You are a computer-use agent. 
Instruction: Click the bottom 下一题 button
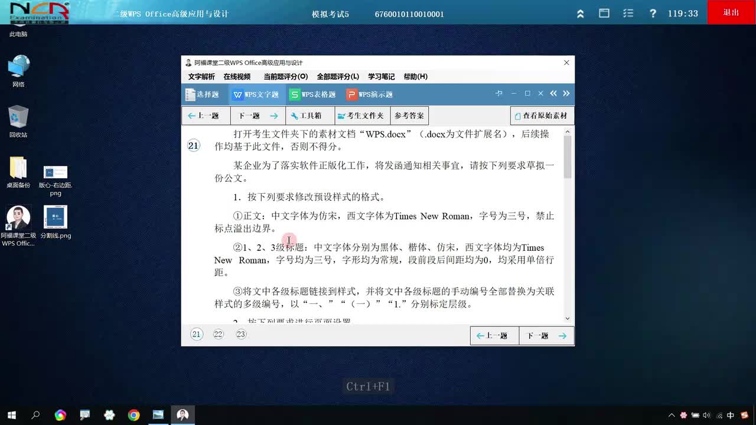[x=546, y=336]
